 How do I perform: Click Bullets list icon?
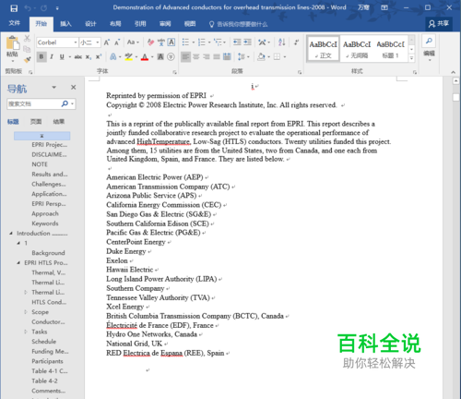click(x=185, y=42)
